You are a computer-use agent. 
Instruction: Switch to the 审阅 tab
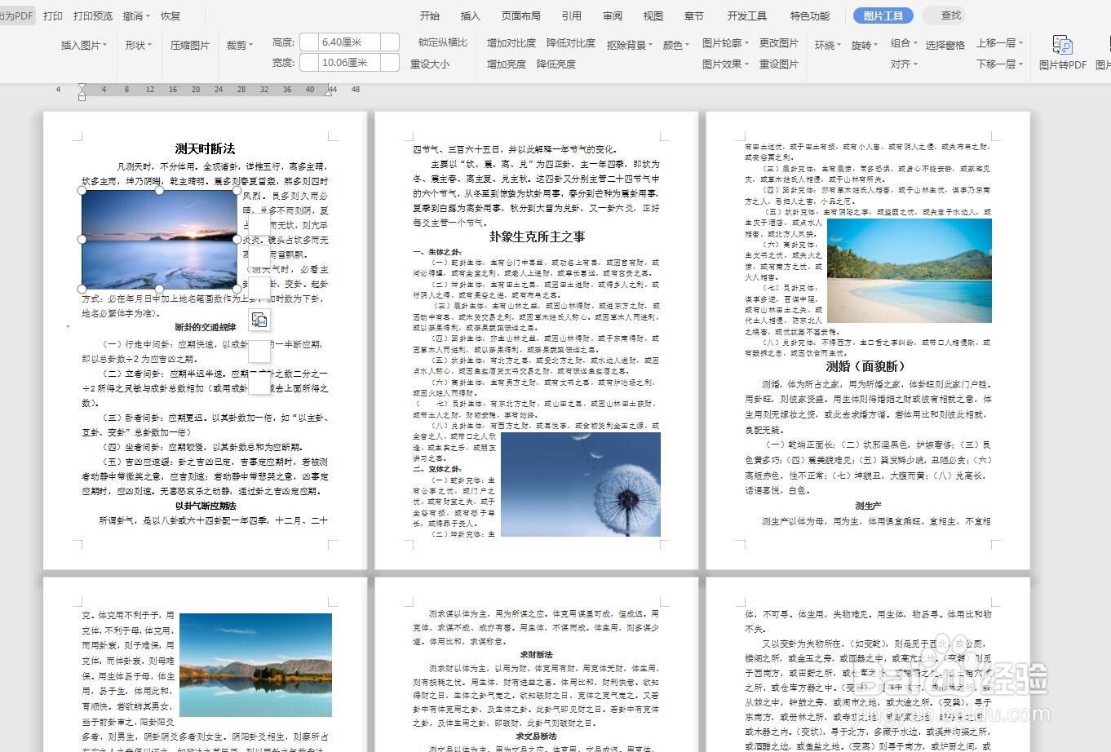(x=613, y=15)
